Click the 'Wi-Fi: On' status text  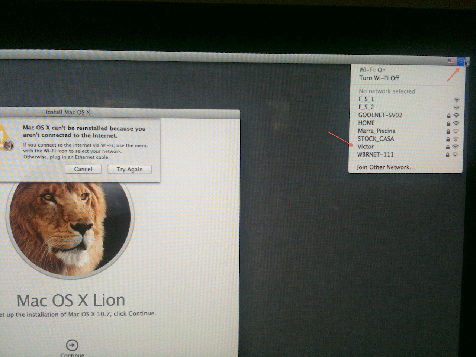click(x=372, y=70)
